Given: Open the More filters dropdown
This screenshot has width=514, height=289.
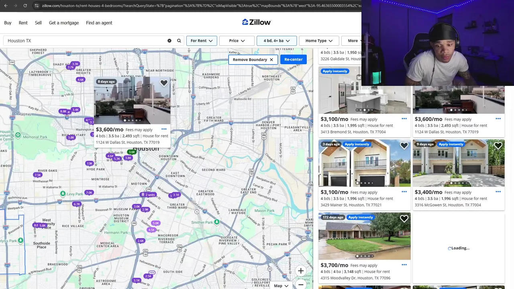Looking at the screenshot, I should [351, 41].
